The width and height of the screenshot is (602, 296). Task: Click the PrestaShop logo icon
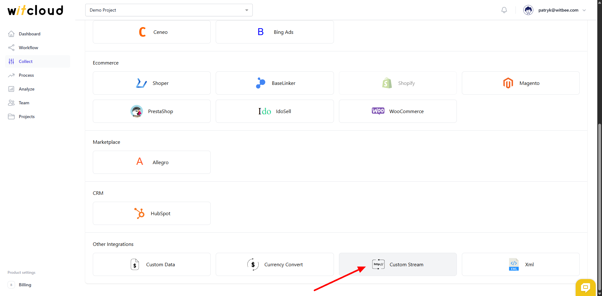point(137,111)
